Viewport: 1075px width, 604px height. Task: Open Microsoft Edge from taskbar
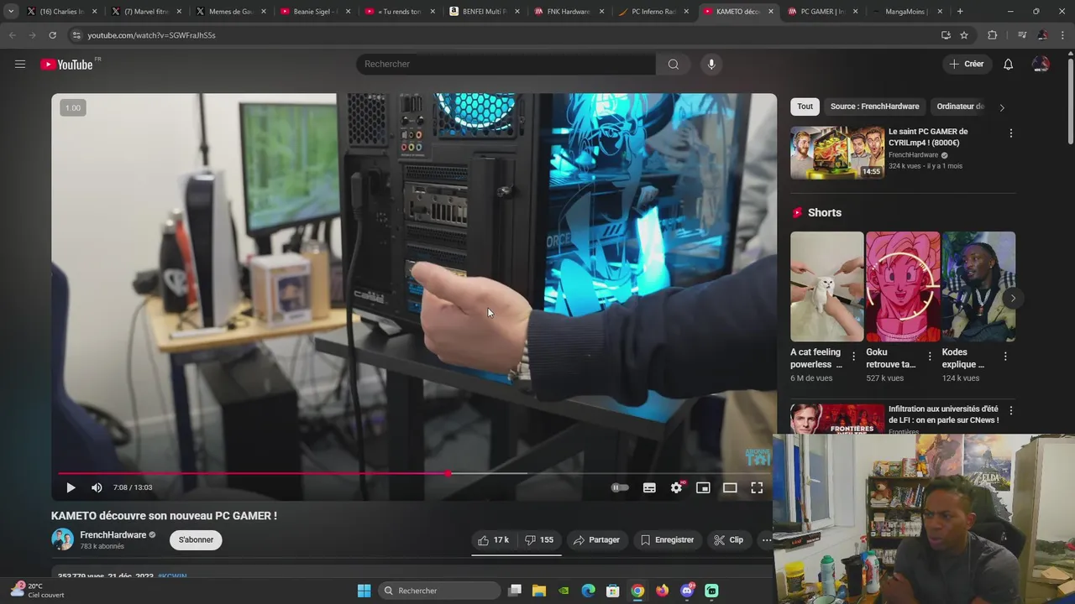[x=589, y=591]
